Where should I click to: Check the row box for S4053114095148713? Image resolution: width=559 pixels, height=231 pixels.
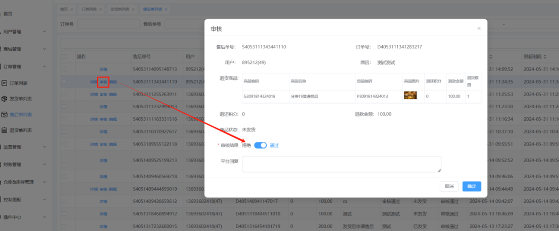pos(64,69)
